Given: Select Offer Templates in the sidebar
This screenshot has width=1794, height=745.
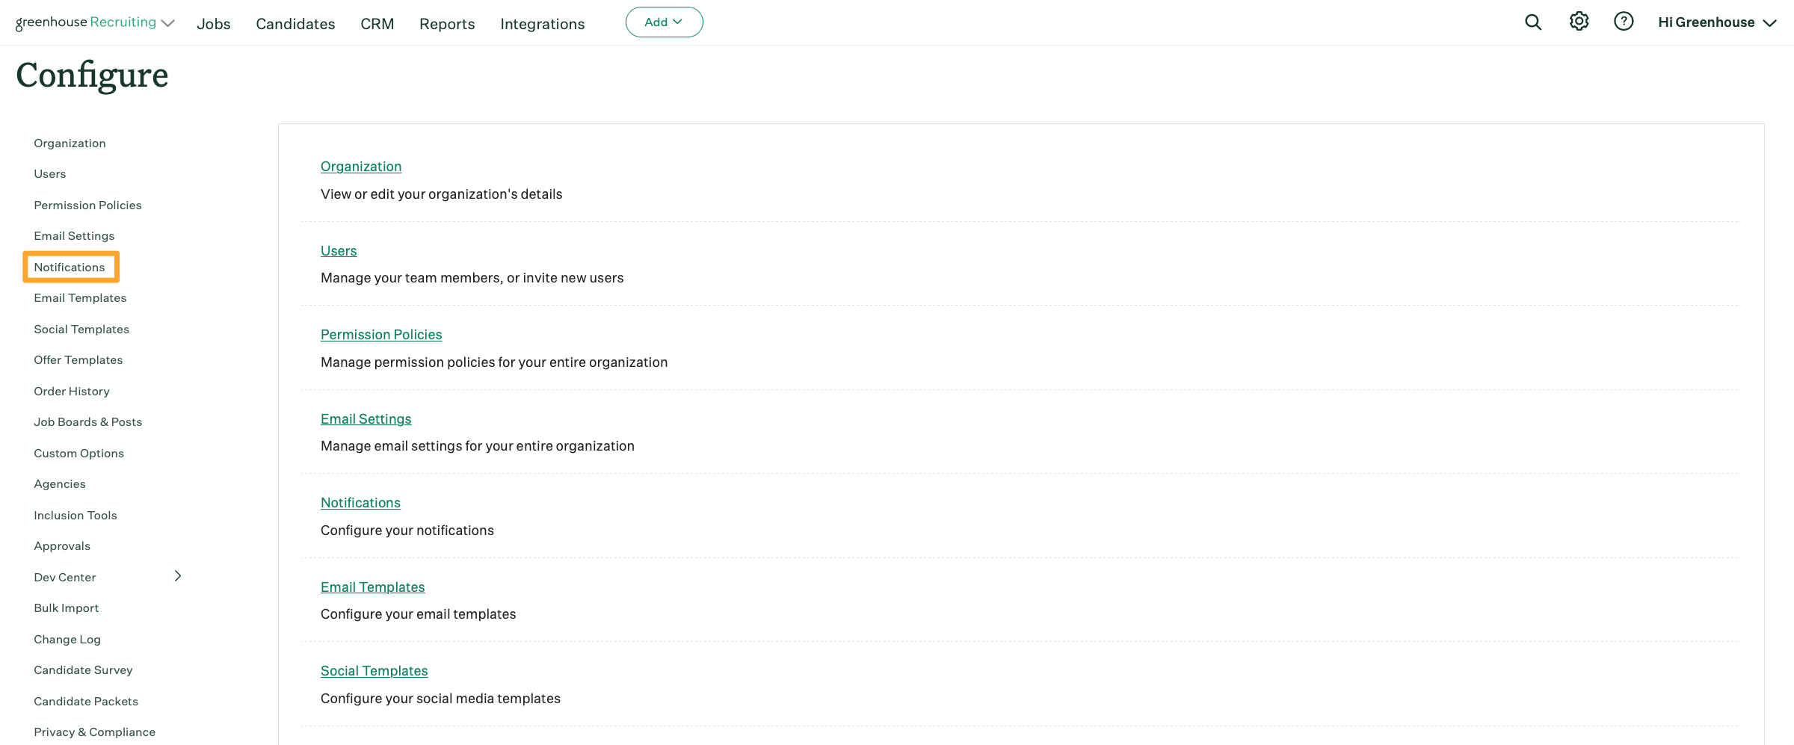Looking at the screenshot, I should pyautogui.click(x=78, y=359).
